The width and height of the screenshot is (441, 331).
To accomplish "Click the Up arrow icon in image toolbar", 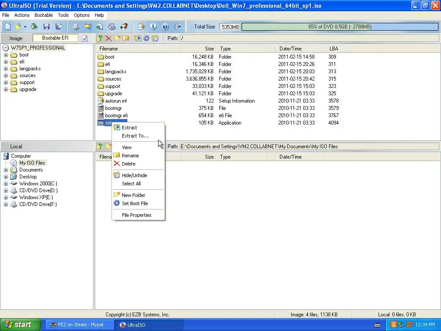I will point(100,38).
